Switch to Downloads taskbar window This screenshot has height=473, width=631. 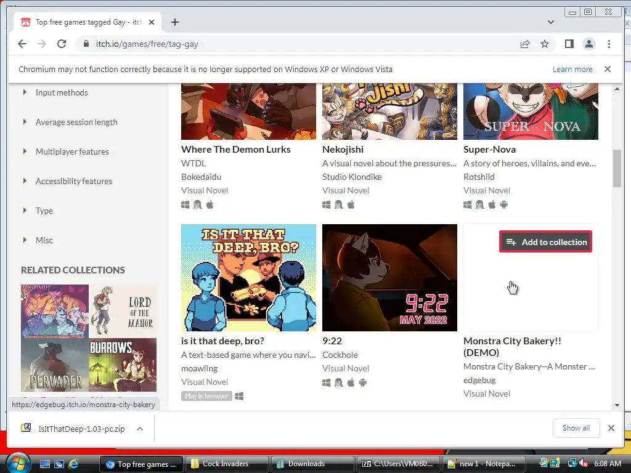pyautogui.click(x=312, y=464)
